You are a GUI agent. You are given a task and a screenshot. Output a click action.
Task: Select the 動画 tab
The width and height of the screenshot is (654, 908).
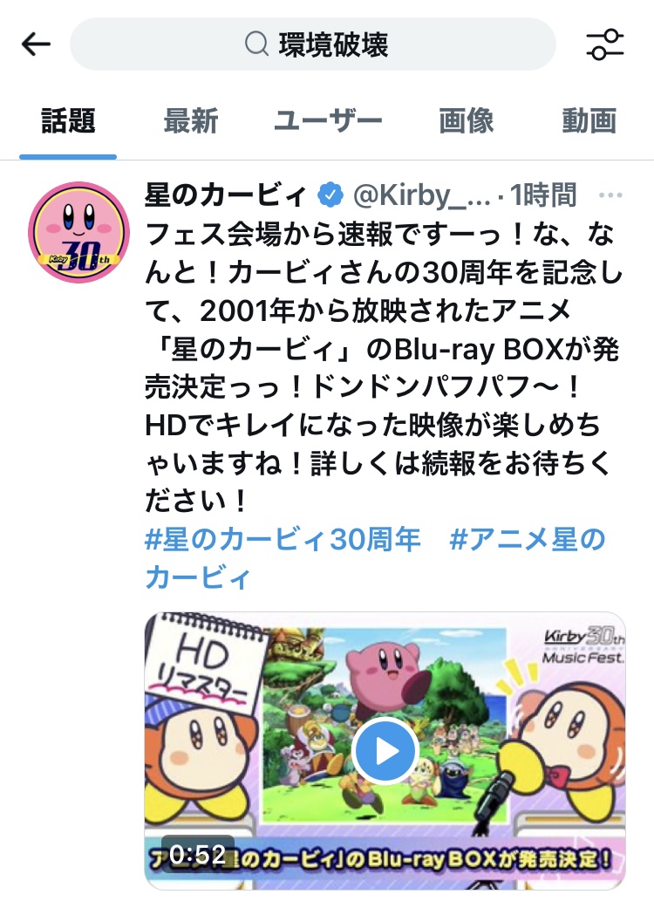pyautogui.click(x=589, y=121)
